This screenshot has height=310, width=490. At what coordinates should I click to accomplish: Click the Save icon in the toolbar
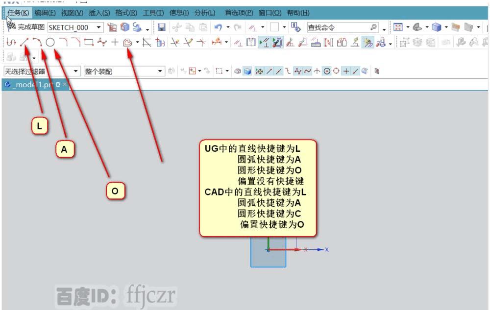[x=162, y=27]
